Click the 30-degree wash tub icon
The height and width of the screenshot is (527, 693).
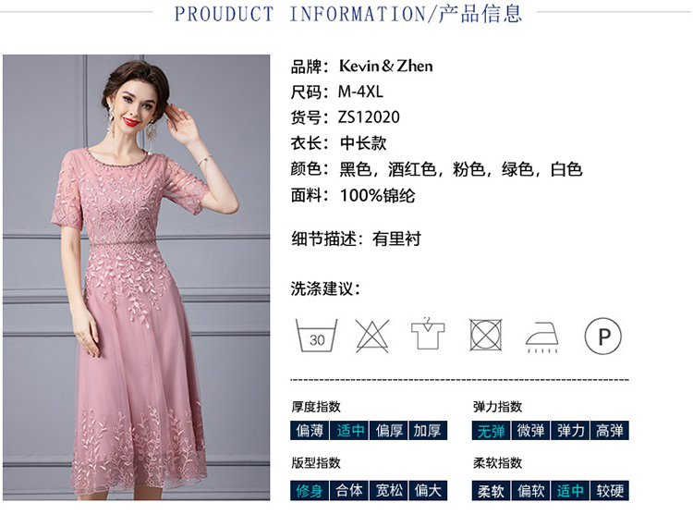(316, 336)
